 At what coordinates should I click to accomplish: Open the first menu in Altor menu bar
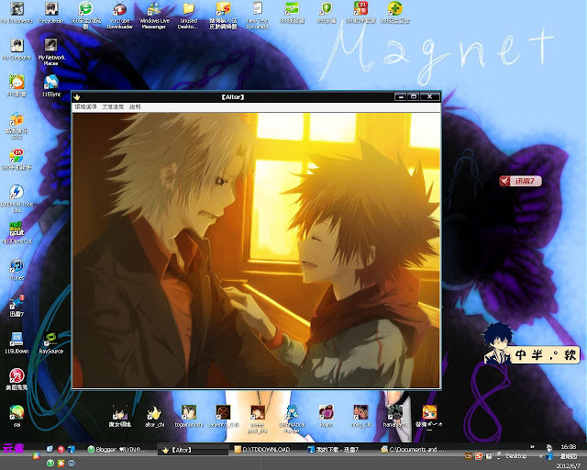click(x=85, y=106)
